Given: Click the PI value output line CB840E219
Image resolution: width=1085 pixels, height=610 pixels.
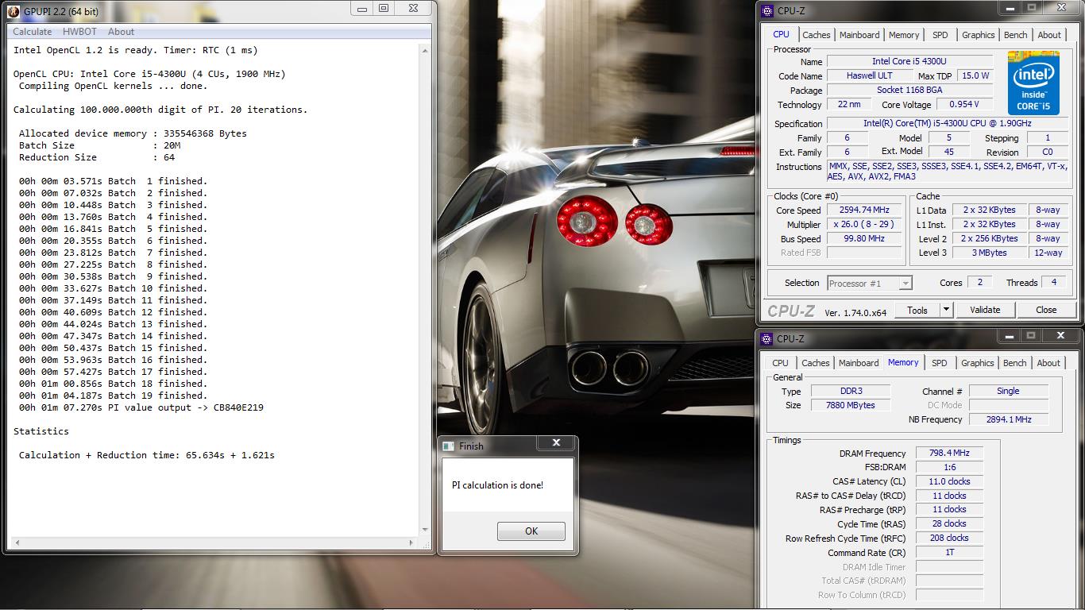Looking at the screenshot, I should (141, 407).
